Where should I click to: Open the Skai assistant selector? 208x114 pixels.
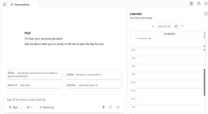coord(14,107)
